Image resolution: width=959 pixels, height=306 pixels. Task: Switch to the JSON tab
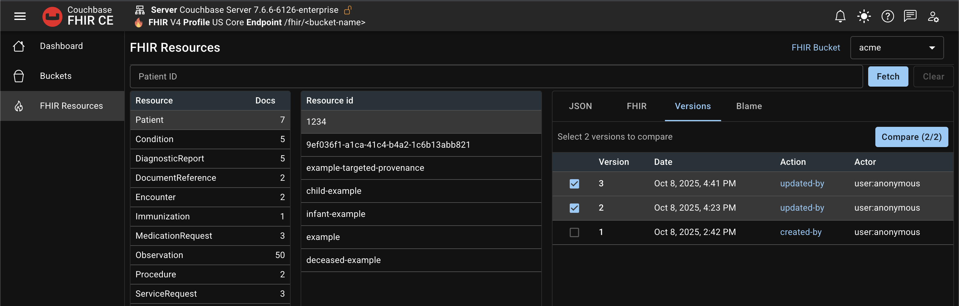[x=580, y=106]
